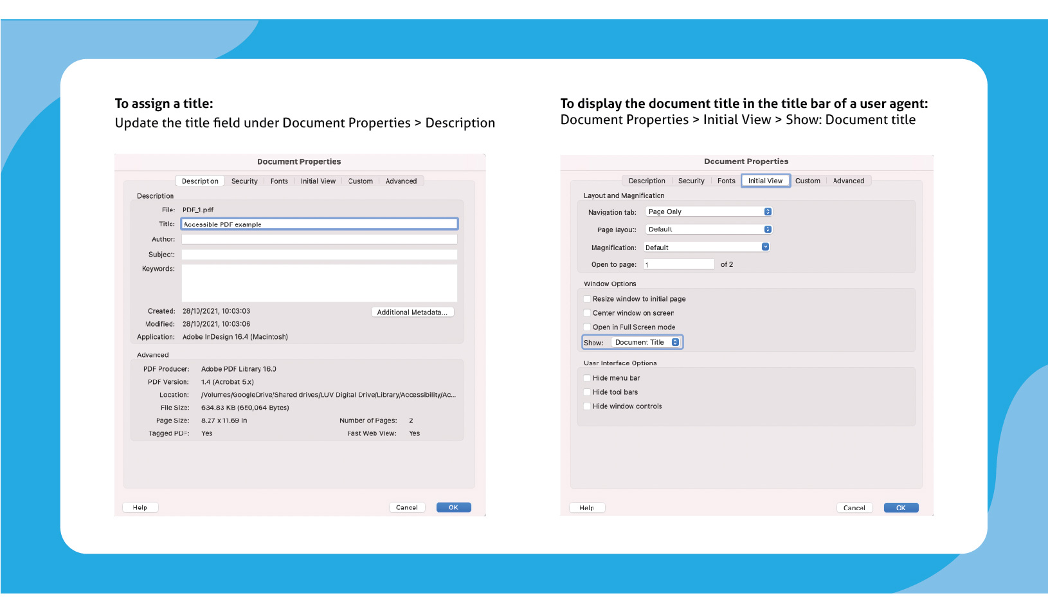Enable 'Hide tool bars'
Image resolution: width=1048 pixels, height=616 pixels.
[x=587, y=392]
